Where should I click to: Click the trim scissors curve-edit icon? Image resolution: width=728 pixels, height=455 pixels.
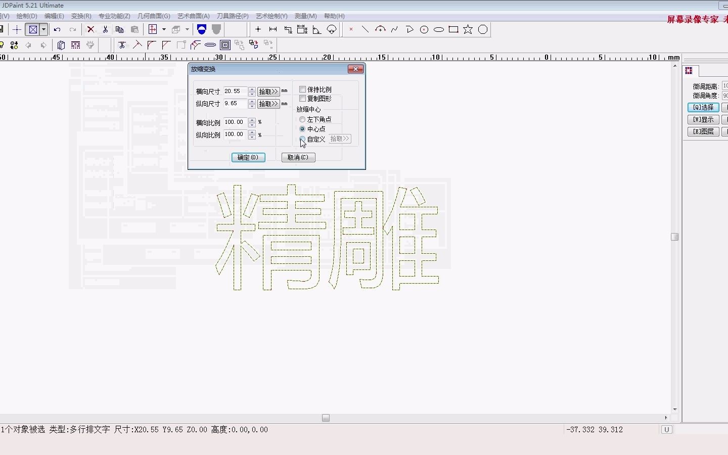coord(122,45)
